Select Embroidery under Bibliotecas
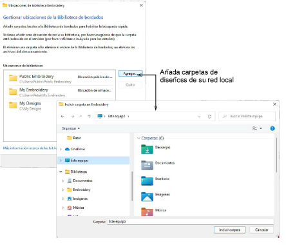The width and height of the screenshot is (286, 245). pyautogui.click(x=82, y=190)
